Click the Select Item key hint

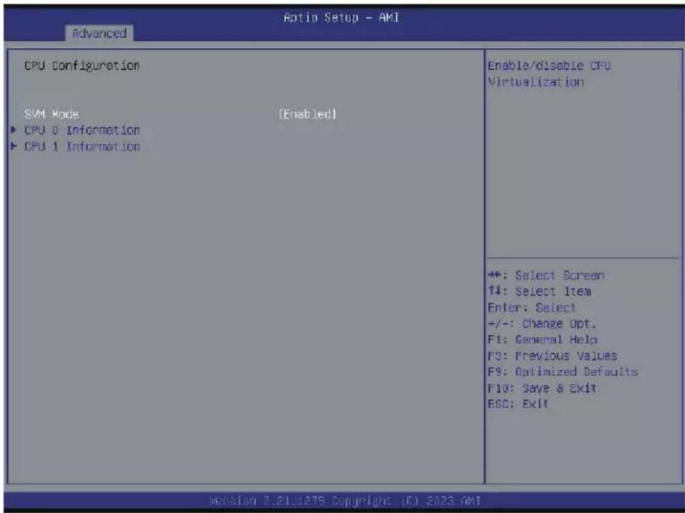pos(539,291)
